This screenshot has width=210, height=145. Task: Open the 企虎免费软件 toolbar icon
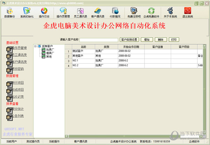click(x=151, y=13)
